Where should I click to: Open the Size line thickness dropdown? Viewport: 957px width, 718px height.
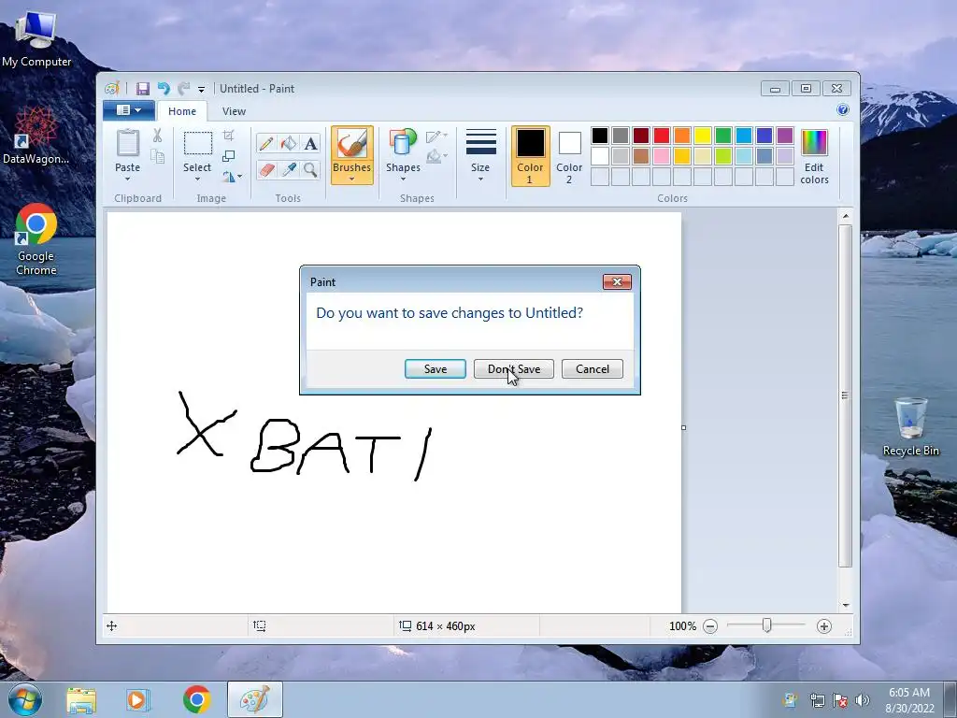(x=480, y=155)
